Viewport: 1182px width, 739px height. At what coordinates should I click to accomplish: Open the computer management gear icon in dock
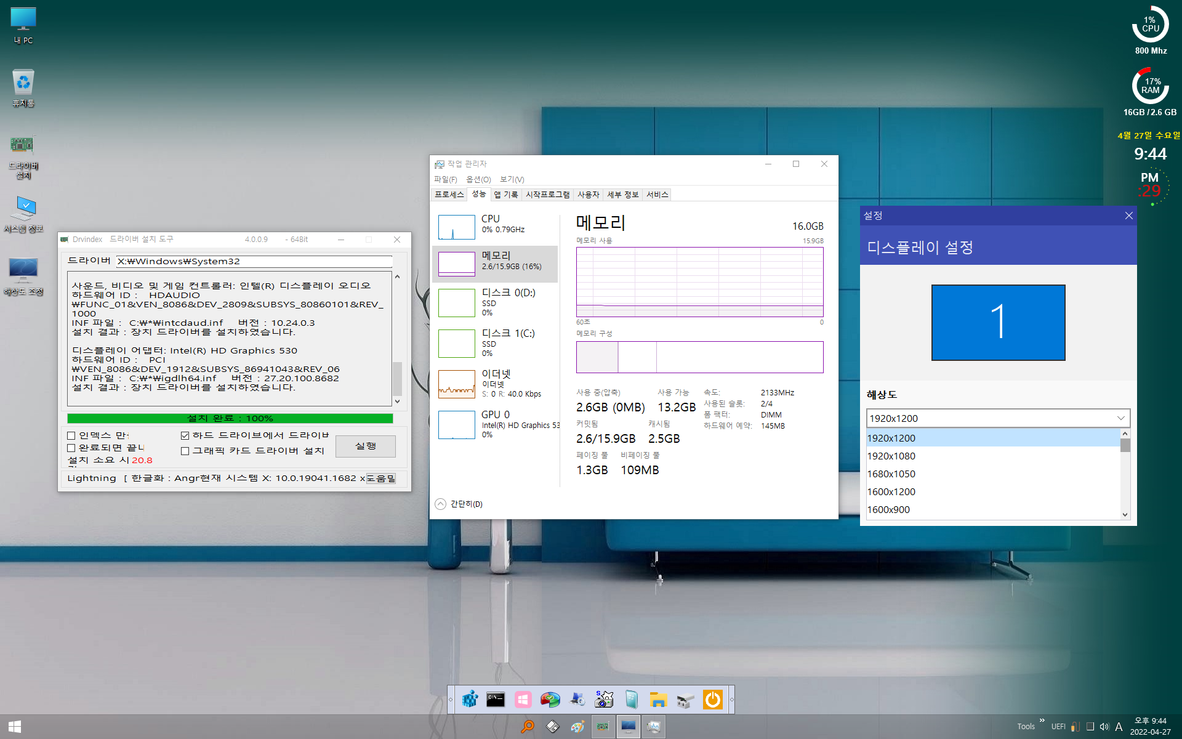point(577,700)
